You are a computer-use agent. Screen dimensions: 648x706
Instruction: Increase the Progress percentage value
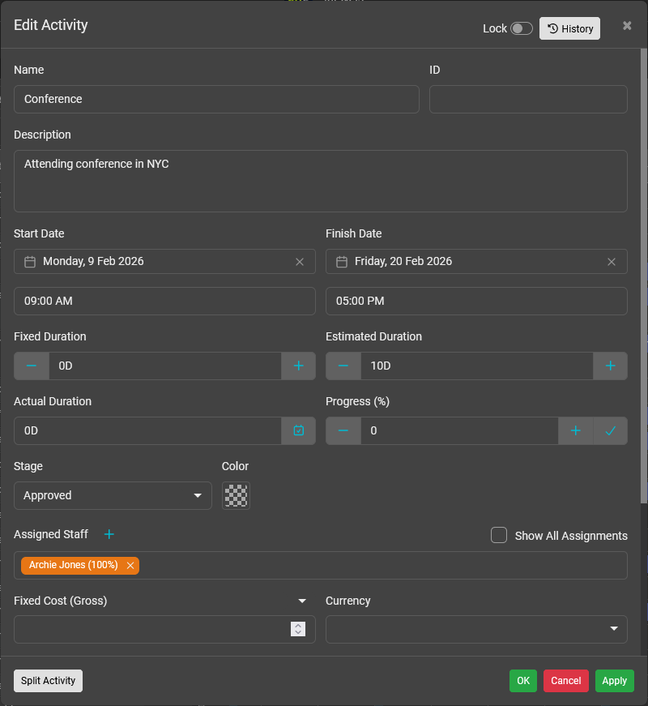(x=575, y=430)
